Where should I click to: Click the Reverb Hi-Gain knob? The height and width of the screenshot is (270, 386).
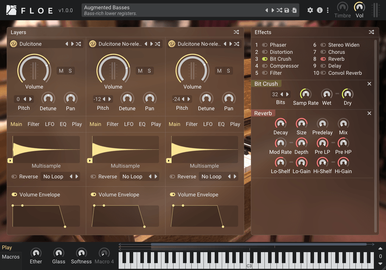pyautogui.click(x=344, y=162)
